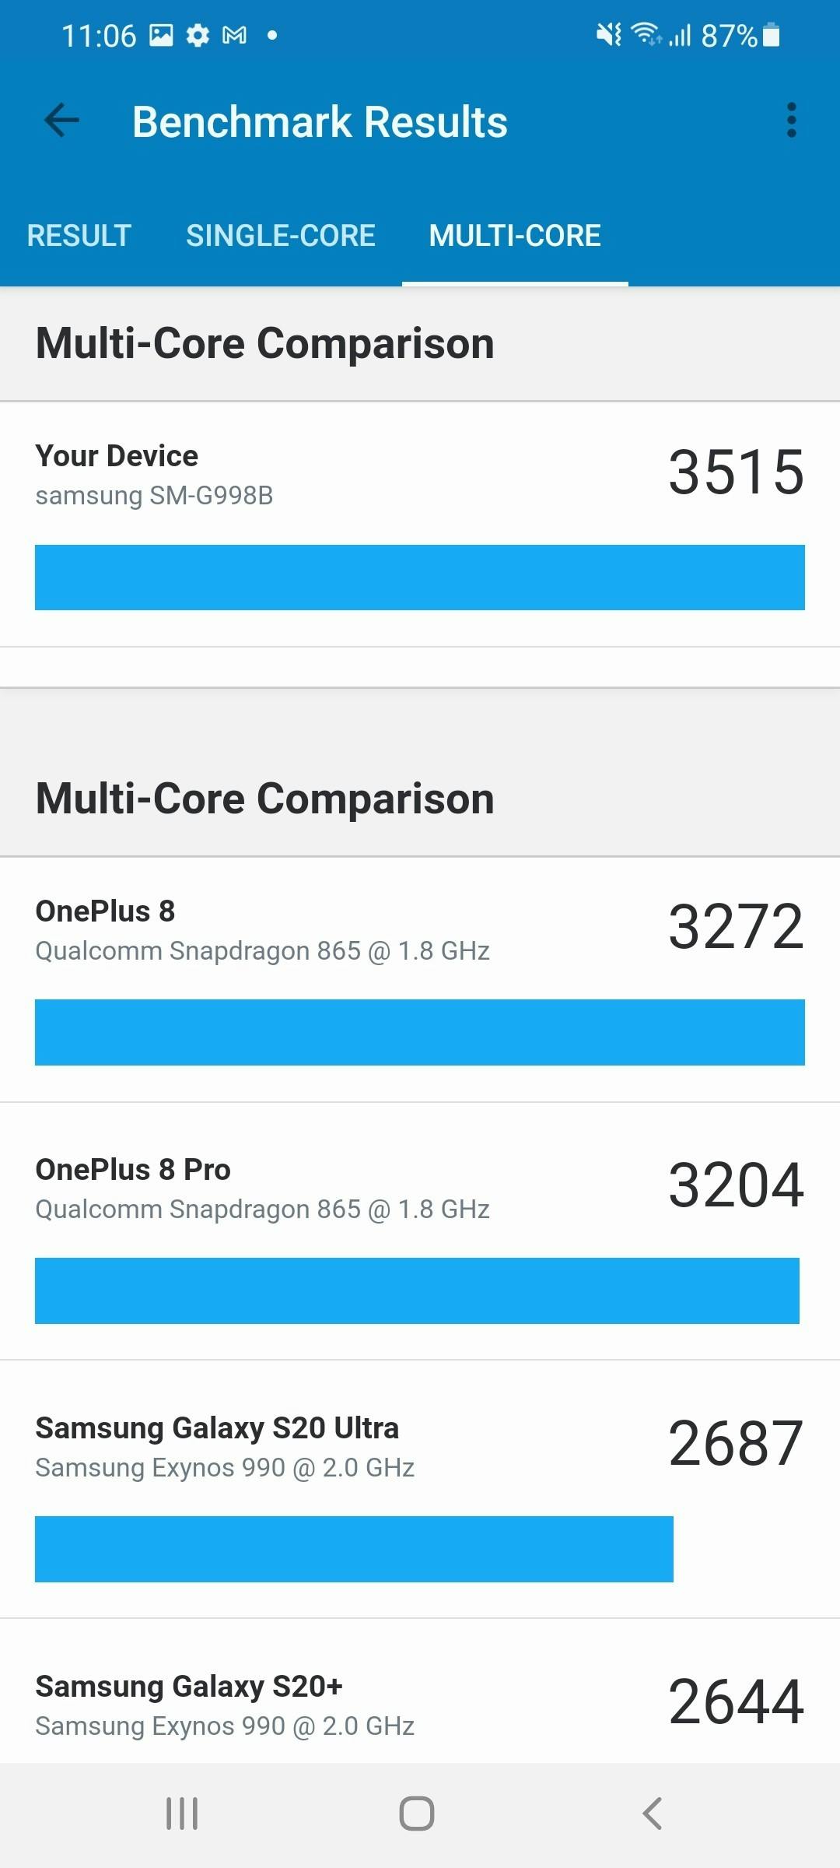Tap the back arrow in header
Image resolution: width=840 pixels, height=1868 pixels.
pos(62,121)
